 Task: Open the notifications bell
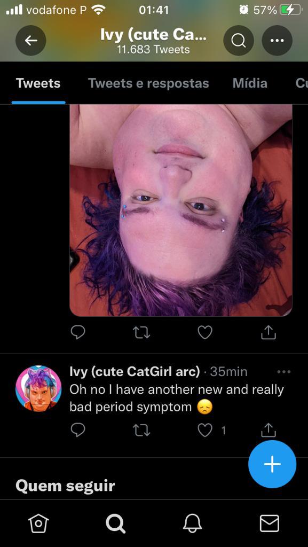(192, 523)
